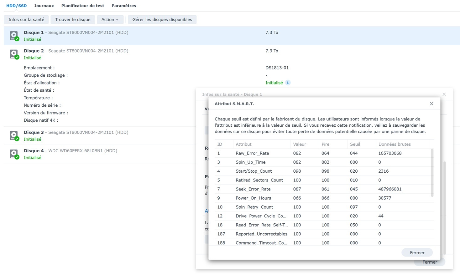Click raw value 30577

coord(384,198)
